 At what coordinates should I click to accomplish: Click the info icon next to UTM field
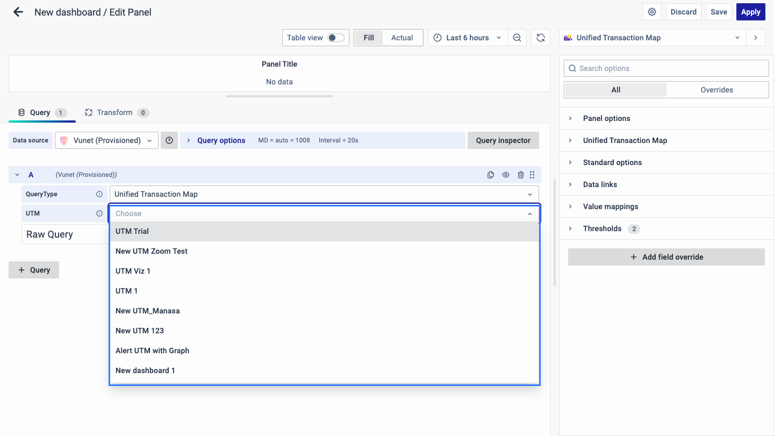pyautogui.click(x=99, y=213)
